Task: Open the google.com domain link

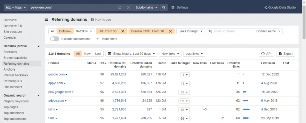Action: pyautogui.click(x=56, y=74)
